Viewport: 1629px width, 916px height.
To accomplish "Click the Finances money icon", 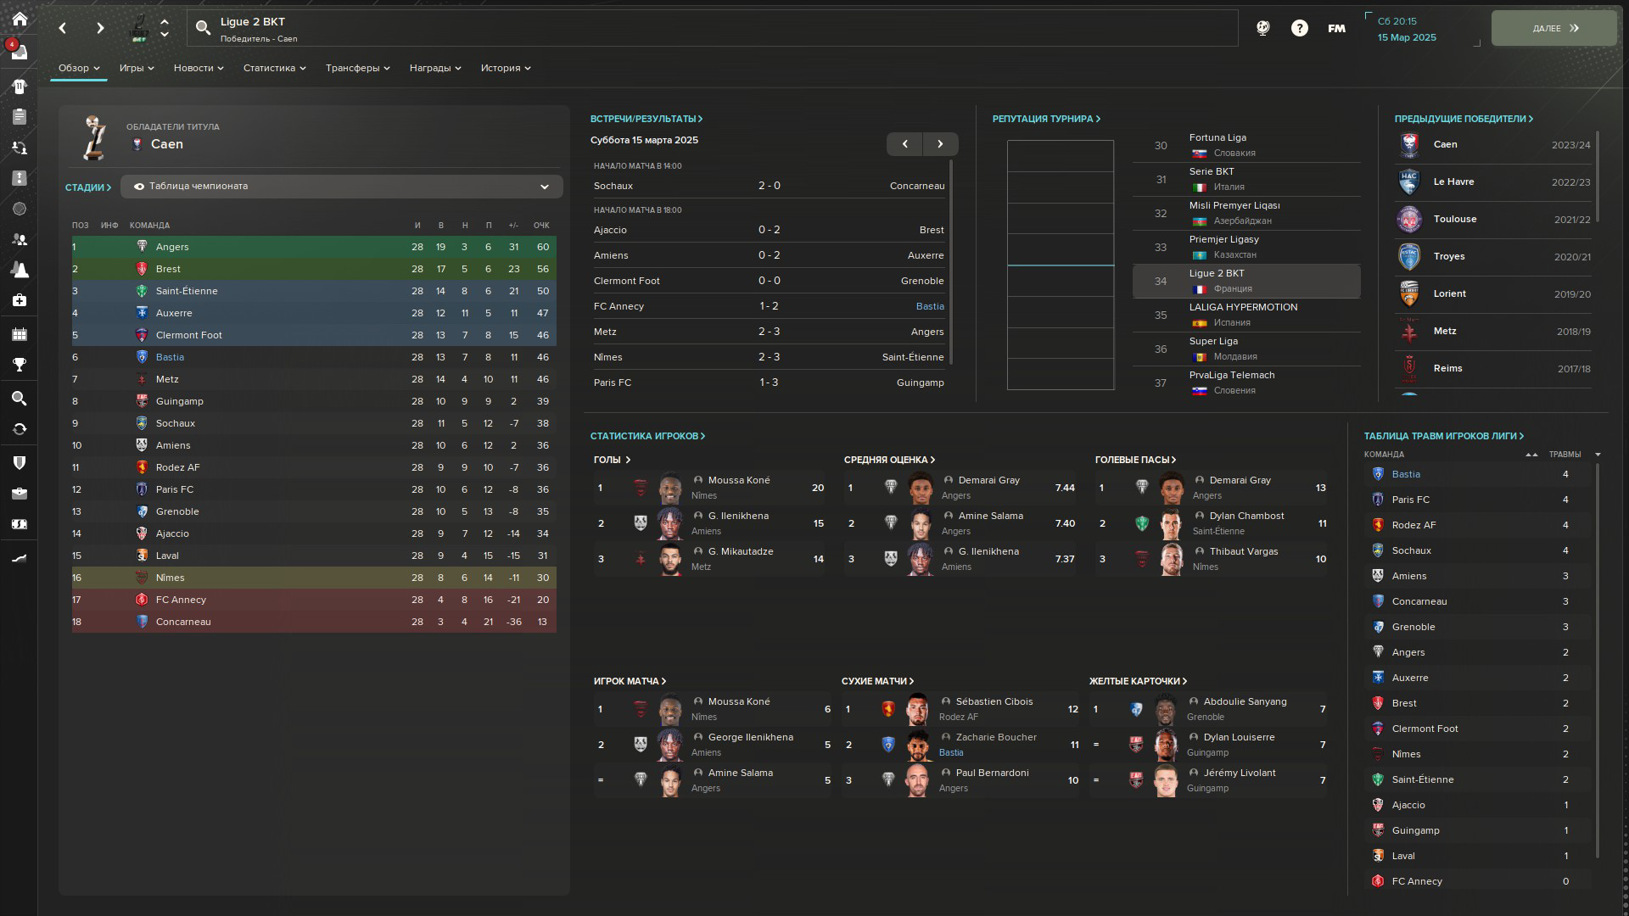I will pos(20,524).
